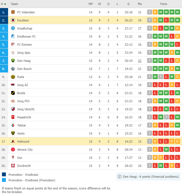Click FC Volendam's latest green W form badge

(x=177, y=12)
